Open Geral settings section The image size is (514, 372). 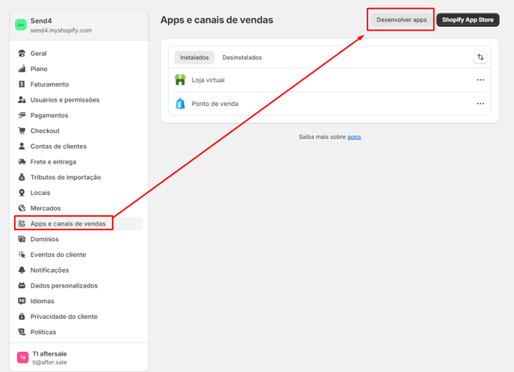[x=78, y=54]
